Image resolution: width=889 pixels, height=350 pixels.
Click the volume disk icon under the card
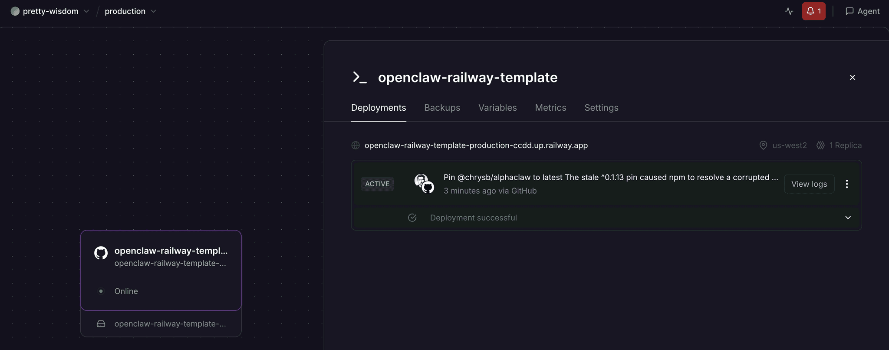pyautogui.click(x=101, y=324)
